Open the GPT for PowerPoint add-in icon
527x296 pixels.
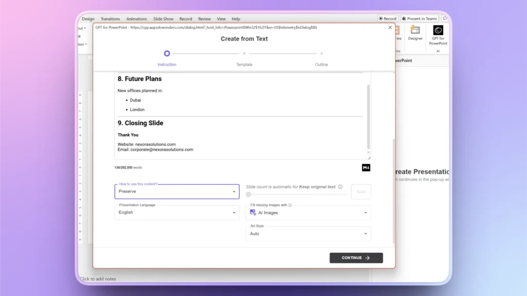coord(438,35)
